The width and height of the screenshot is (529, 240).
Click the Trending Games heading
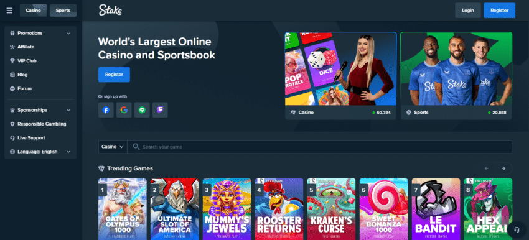pyautogui.click(x=130, y=168)
